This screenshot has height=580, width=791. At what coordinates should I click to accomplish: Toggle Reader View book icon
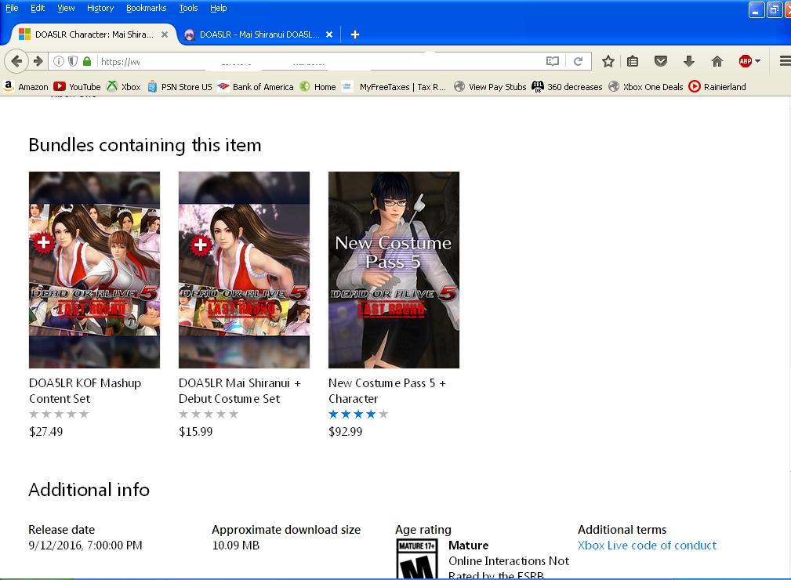pos(553,62)
